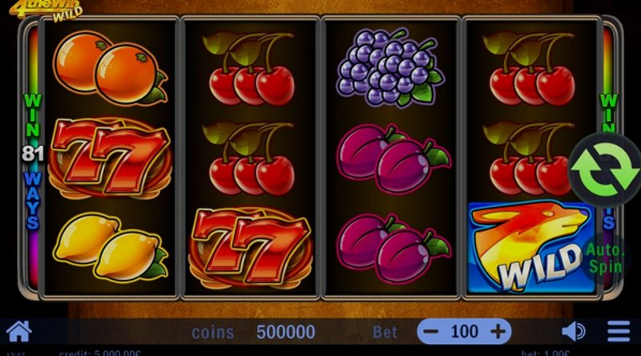Image resolution: width=641 pixels, height=356 pixels.
Task: Select the top cherries on fourth reel
Action: pyautogui.click(x=530, y=68)
